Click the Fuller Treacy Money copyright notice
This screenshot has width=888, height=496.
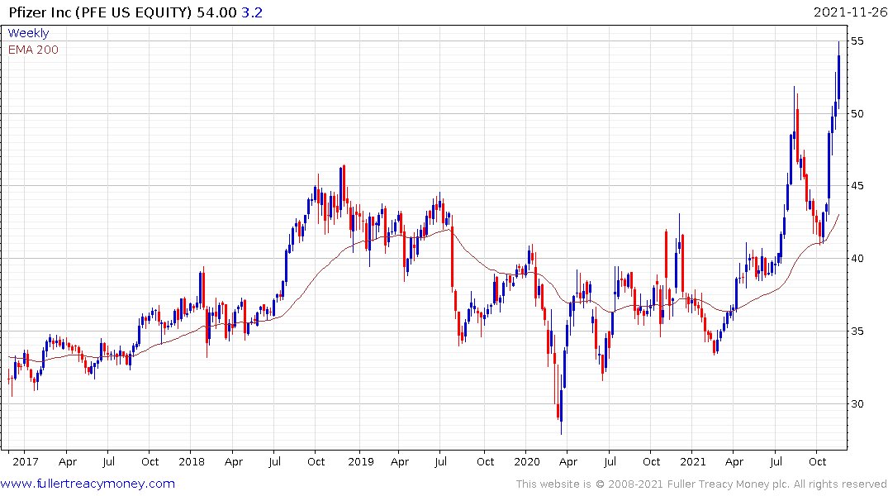tap(701, 484)
